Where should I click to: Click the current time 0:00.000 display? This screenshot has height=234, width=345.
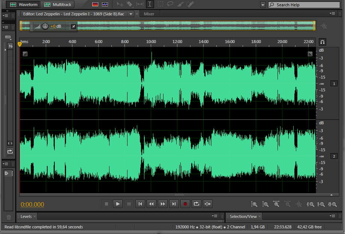pos(32,204)
